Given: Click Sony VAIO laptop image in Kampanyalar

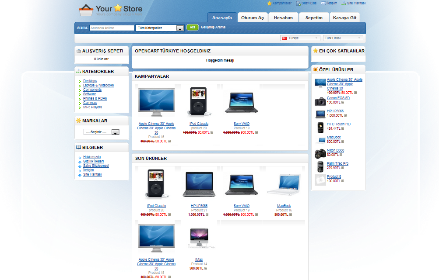Looking at the screenshot, I should coord(241,102).
